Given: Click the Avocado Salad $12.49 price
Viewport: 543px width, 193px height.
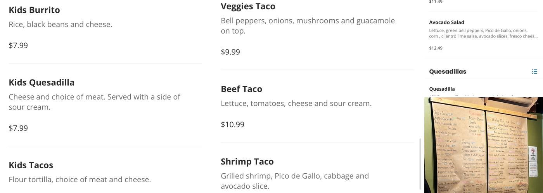Looking at the screenshot, I should coord(436,48).
